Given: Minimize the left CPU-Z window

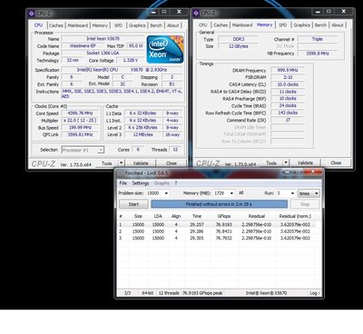Looking at the screenshot, I should point(153,12).
